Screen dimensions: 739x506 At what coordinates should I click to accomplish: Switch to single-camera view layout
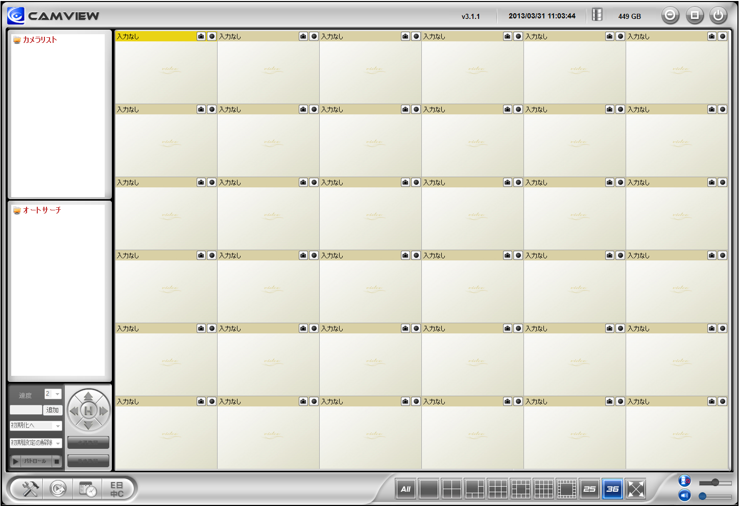click(x=428, y=489)
